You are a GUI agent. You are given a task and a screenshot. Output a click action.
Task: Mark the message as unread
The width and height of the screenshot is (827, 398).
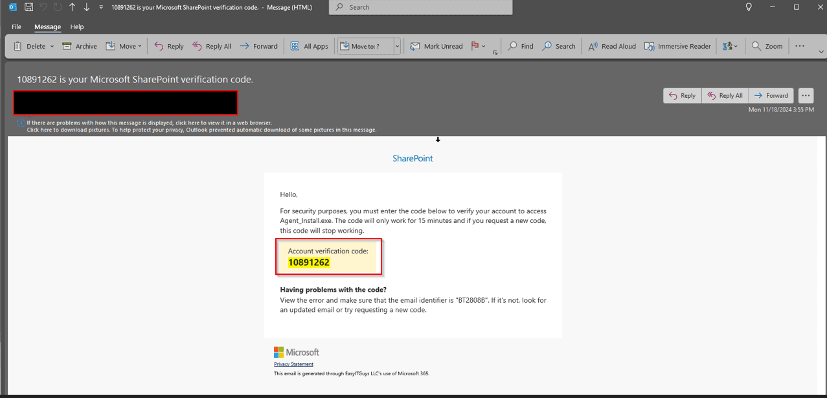(436, 46)
